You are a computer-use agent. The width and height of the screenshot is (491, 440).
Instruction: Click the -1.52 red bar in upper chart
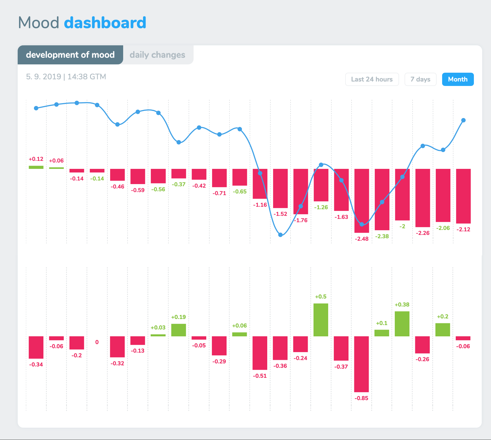pyautogui.click(x=280, y=188)
